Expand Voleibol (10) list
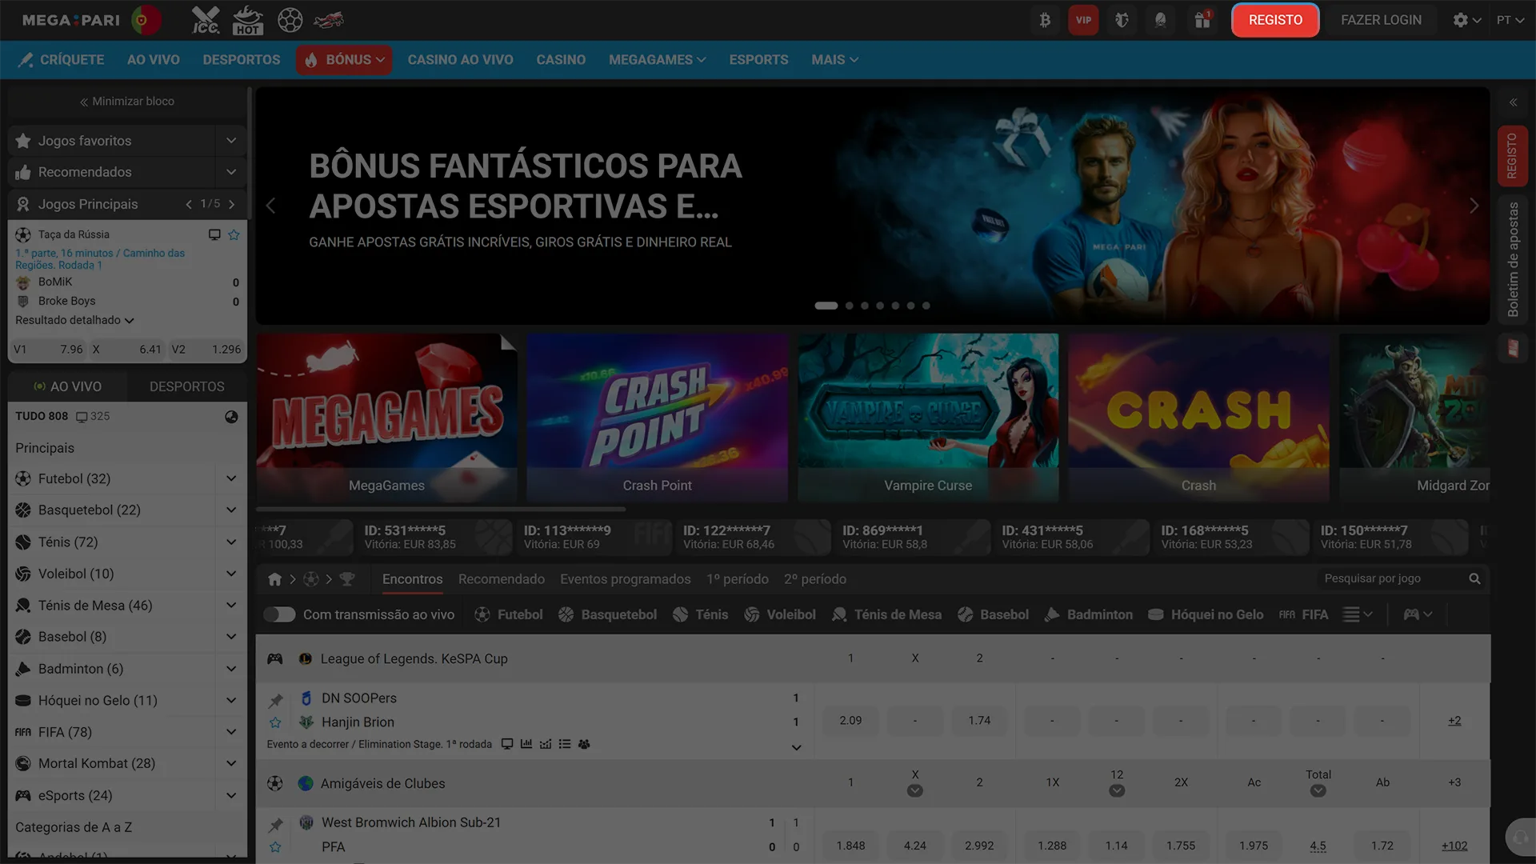The height and width of the screenshot is (864, 1536). (231, 574)
